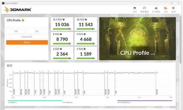This screenshot has width=183, height=110.
Task: Toggle CPU utilization (%) legend
Action: click(68, 103)
